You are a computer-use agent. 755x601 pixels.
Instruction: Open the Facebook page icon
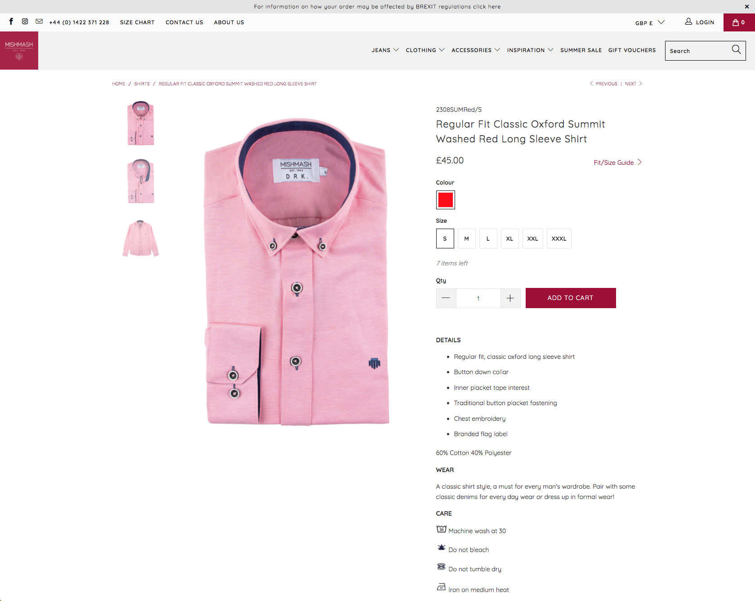[11, 22]
